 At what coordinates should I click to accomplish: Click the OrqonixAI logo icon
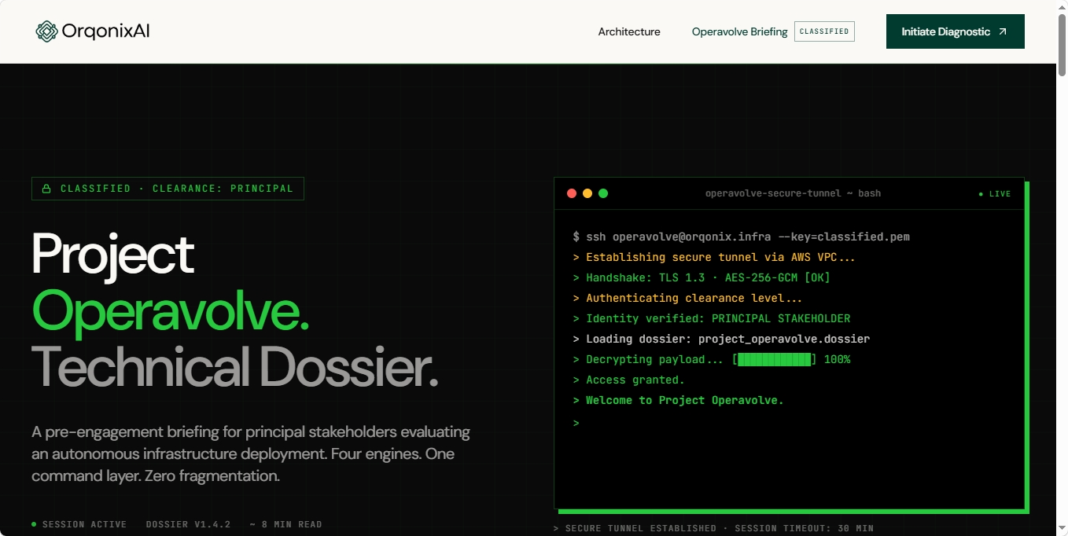click(x=47, y=31)
